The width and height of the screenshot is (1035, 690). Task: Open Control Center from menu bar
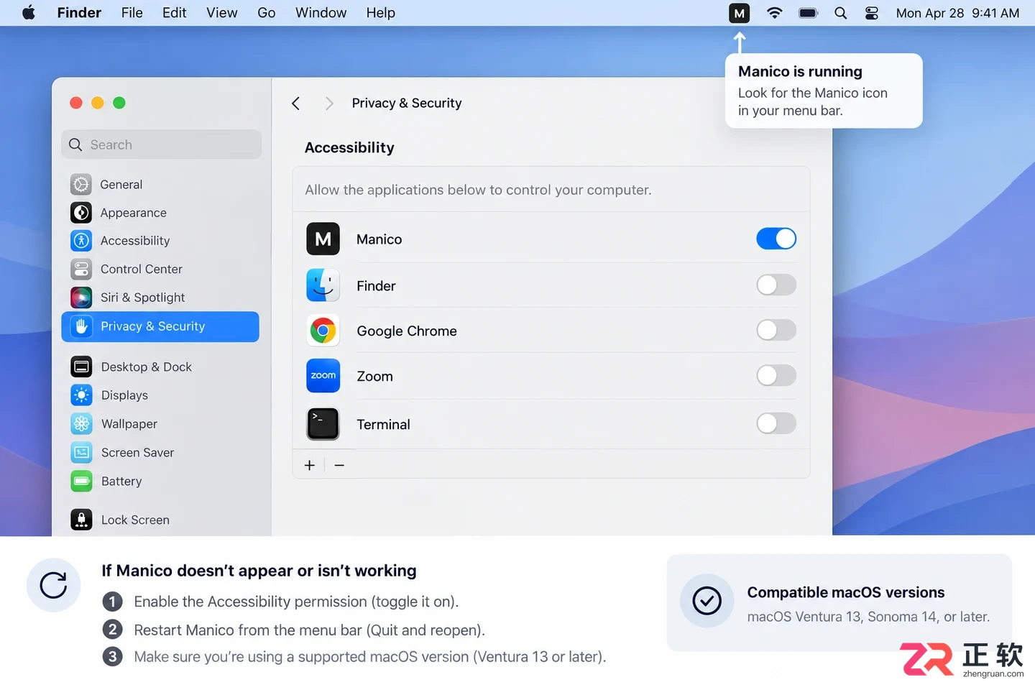pos(871,13)
